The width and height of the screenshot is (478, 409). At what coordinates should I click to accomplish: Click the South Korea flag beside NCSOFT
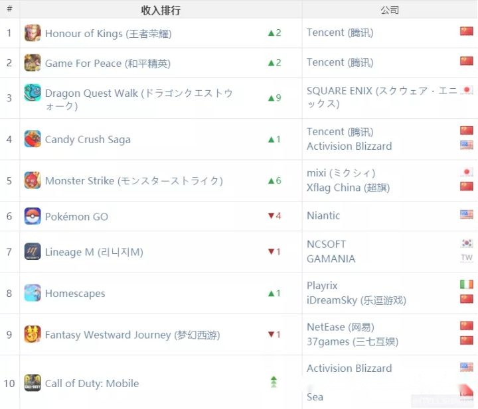467,243
